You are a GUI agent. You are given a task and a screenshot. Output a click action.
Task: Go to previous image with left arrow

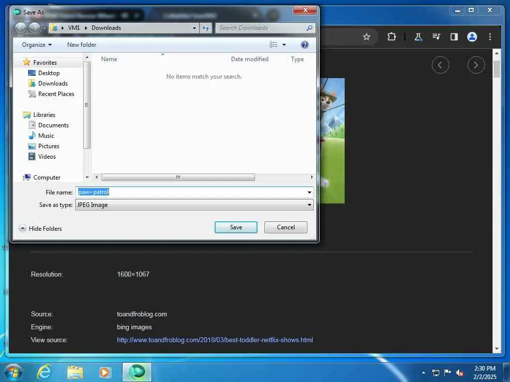440,65
